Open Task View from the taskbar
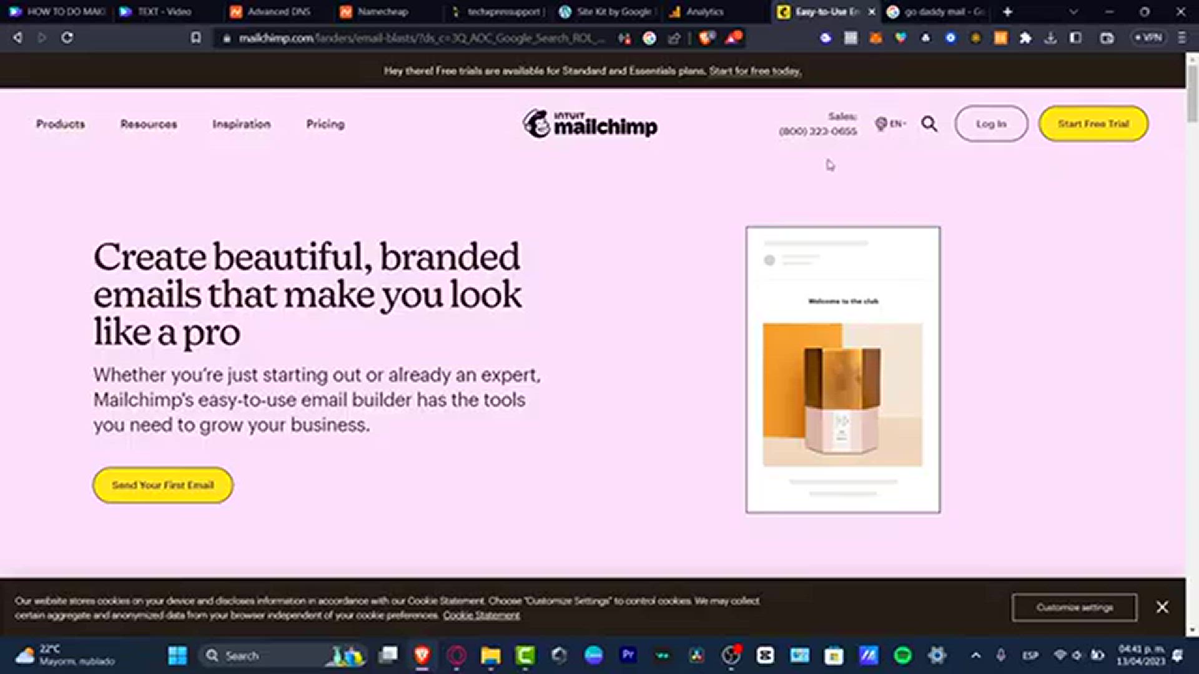This screenshot has width=1199, height=674. coord(388,655)
